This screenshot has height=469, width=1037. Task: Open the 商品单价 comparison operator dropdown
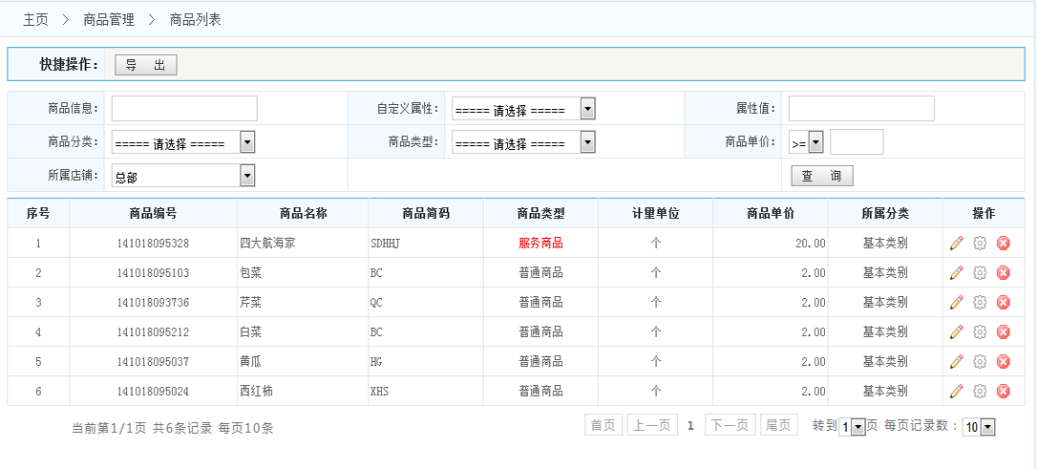point(806,143)
